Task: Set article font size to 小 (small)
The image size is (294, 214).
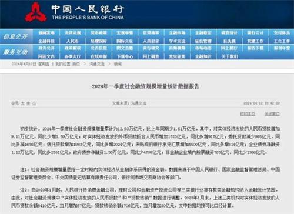Action: 34,103
